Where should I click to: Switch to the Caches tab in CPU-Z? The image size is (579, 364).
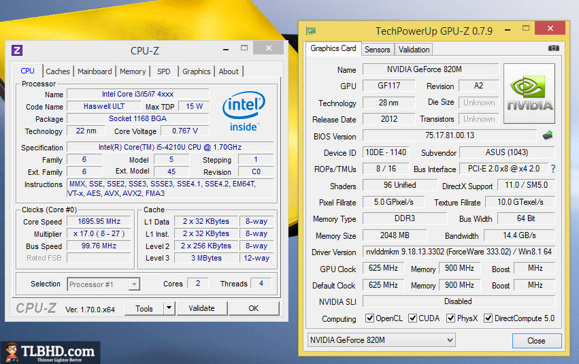tap(58, 71)
